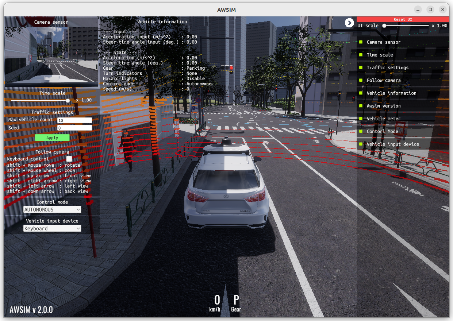Collapse the side panel with arrow icon
The image size is (453, 321).
349,23
